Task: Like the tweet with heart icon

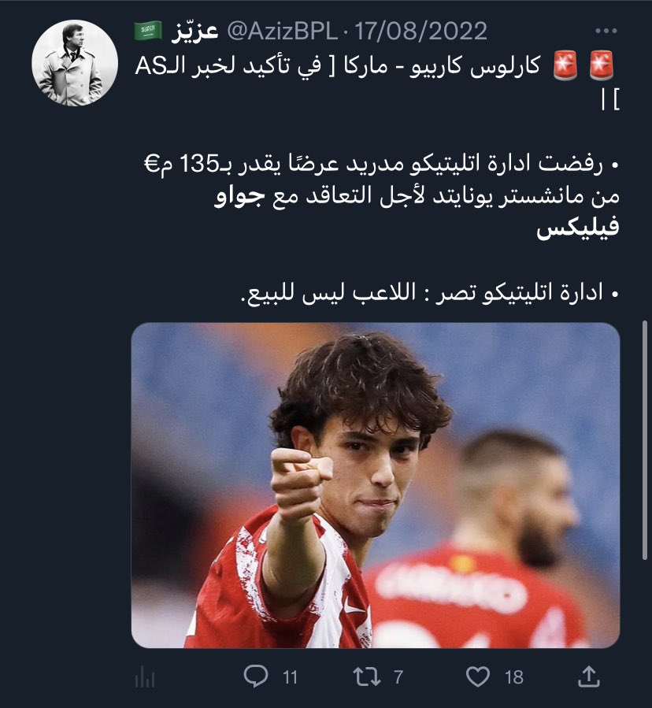Action: [x=478, y=676]
